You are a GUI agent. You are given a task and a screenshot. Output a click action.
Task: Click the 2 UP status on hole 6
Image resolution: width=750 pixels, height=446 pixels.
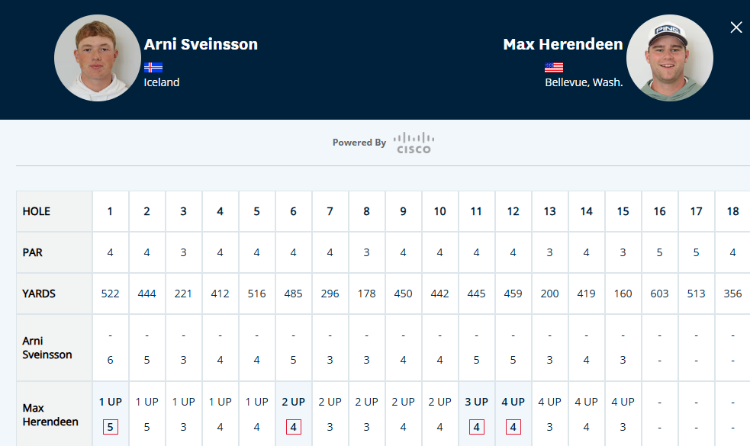(294, 402)
